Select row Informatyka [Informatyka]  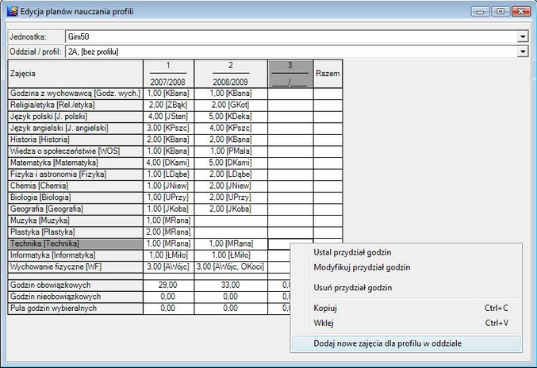point(75,255)
